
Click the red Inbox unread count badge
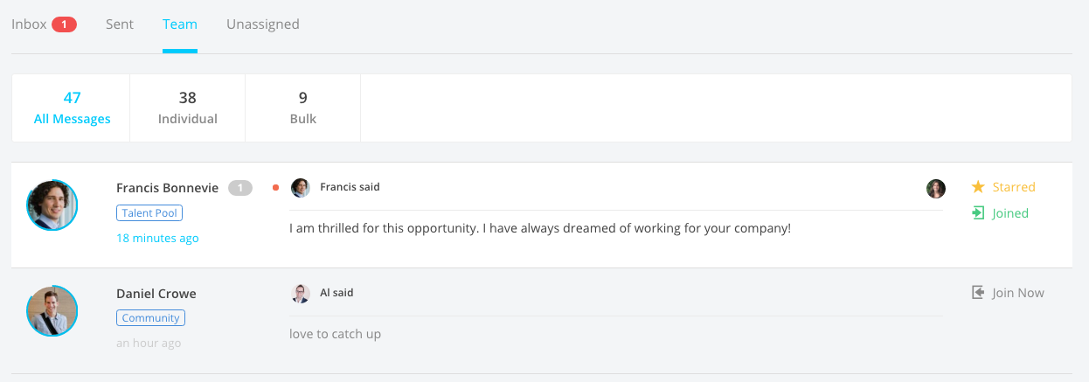coord(64,24)
